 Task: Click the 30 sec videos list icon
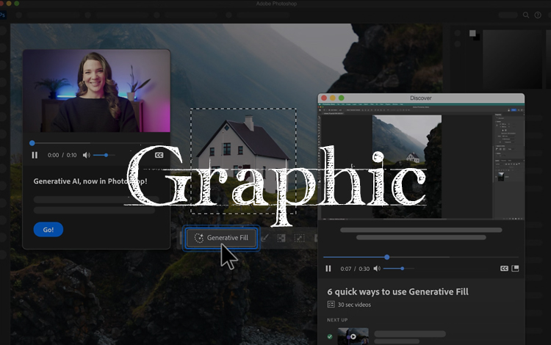pyautogui.click(x=331, y=305)
